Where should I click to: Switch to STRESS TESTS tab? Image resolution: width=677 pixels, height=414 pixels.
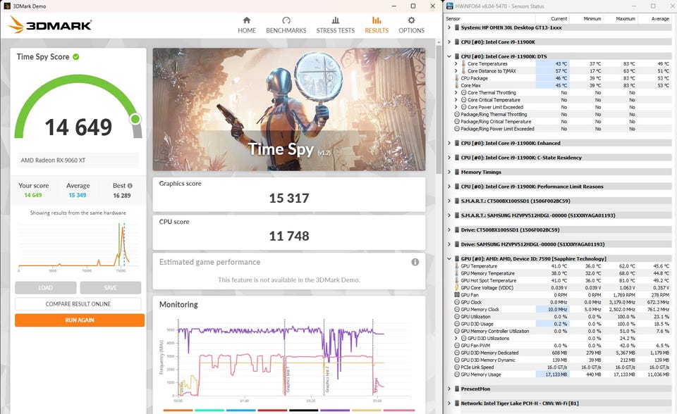tap(335, 25)
